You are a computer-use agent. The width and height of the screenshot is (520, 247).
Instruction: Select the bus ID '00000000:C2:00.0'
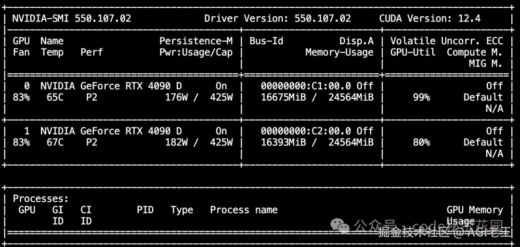pyautogui.click(x=306, y=131)
